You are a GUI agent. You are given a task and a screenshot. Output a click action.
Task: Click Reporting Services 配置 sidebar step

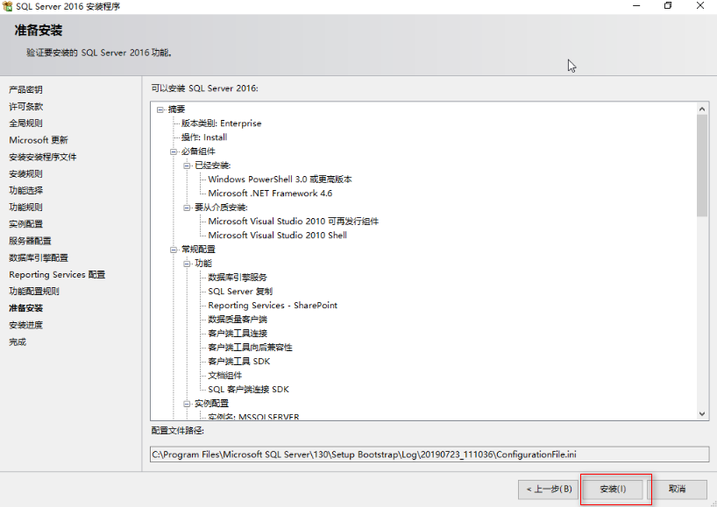pyautogui.click(x=57, y=274)
